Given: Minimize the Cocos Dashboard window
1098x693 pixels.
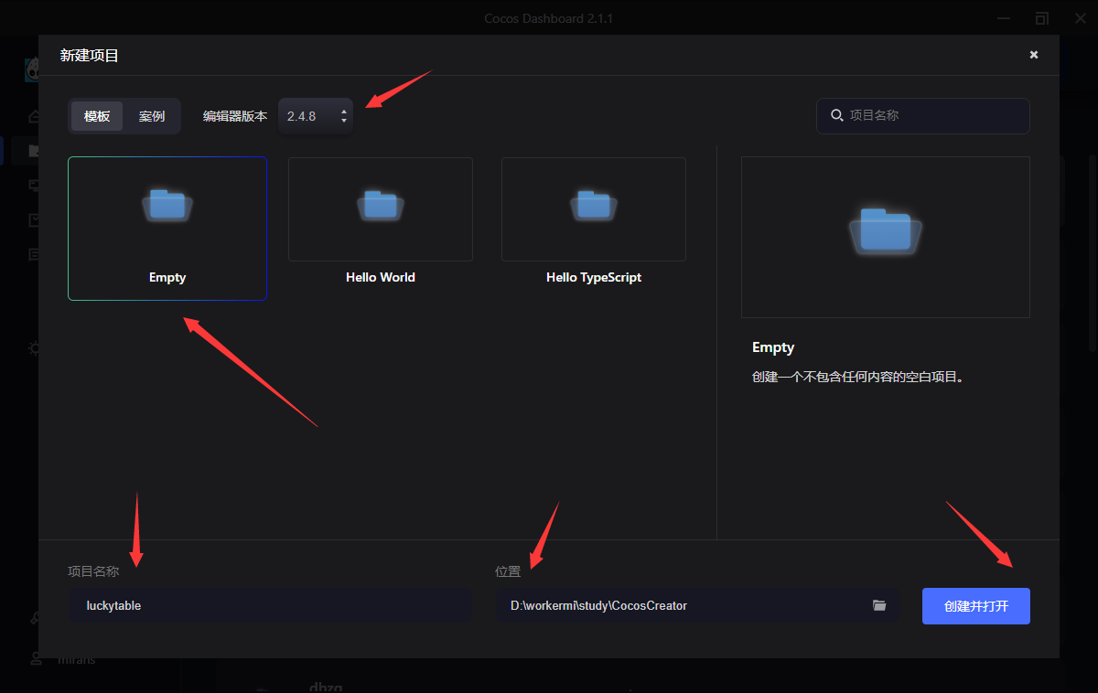Looking at the screenshot, I should point(1004,18).
